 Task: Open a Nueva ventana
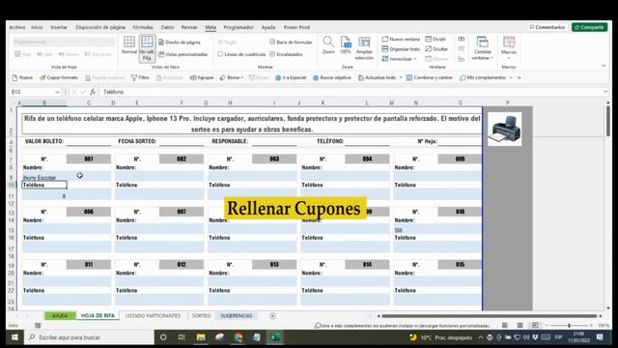click(401, 39)
